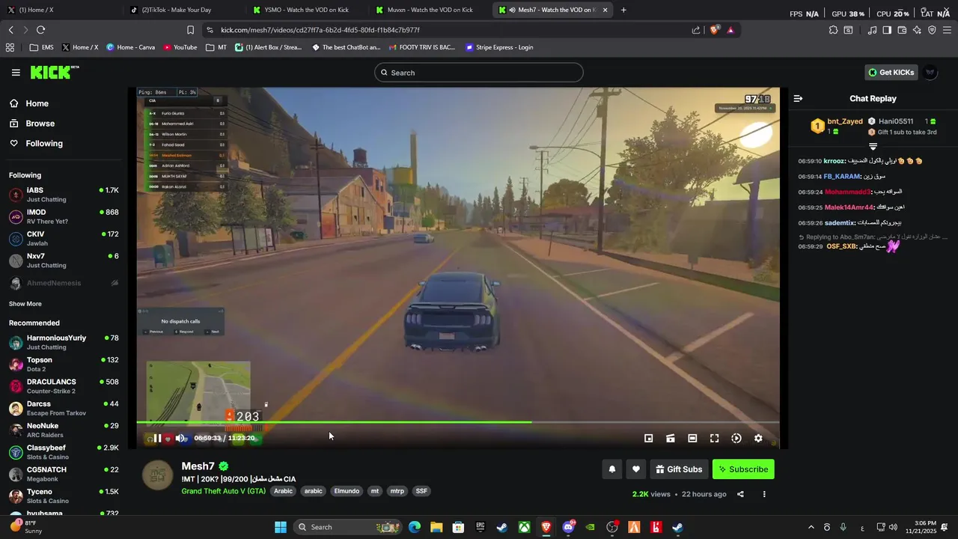Click the Kick search field
This screenshot has width=958, height=539.
coord(479,73)
